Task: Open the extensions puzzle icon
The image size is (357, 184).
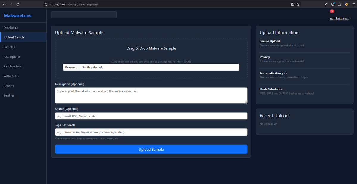Action: (x=339, y=4)
